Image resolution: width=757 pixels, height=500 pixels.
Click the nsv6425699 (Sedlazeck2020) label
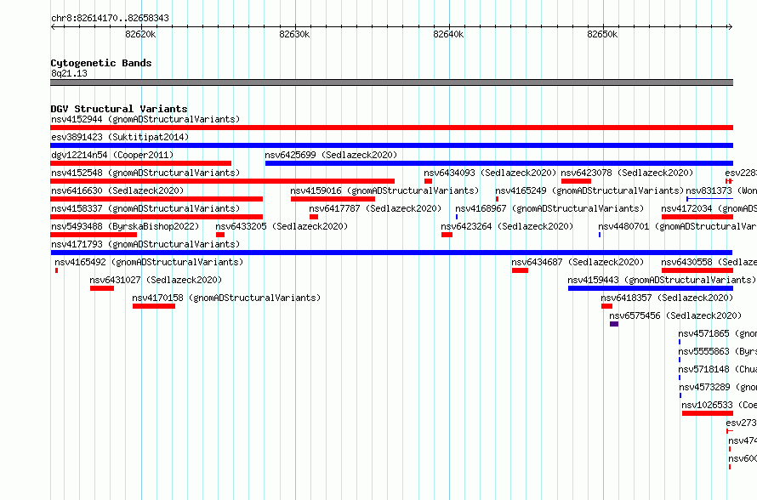[x=331, y=155]
